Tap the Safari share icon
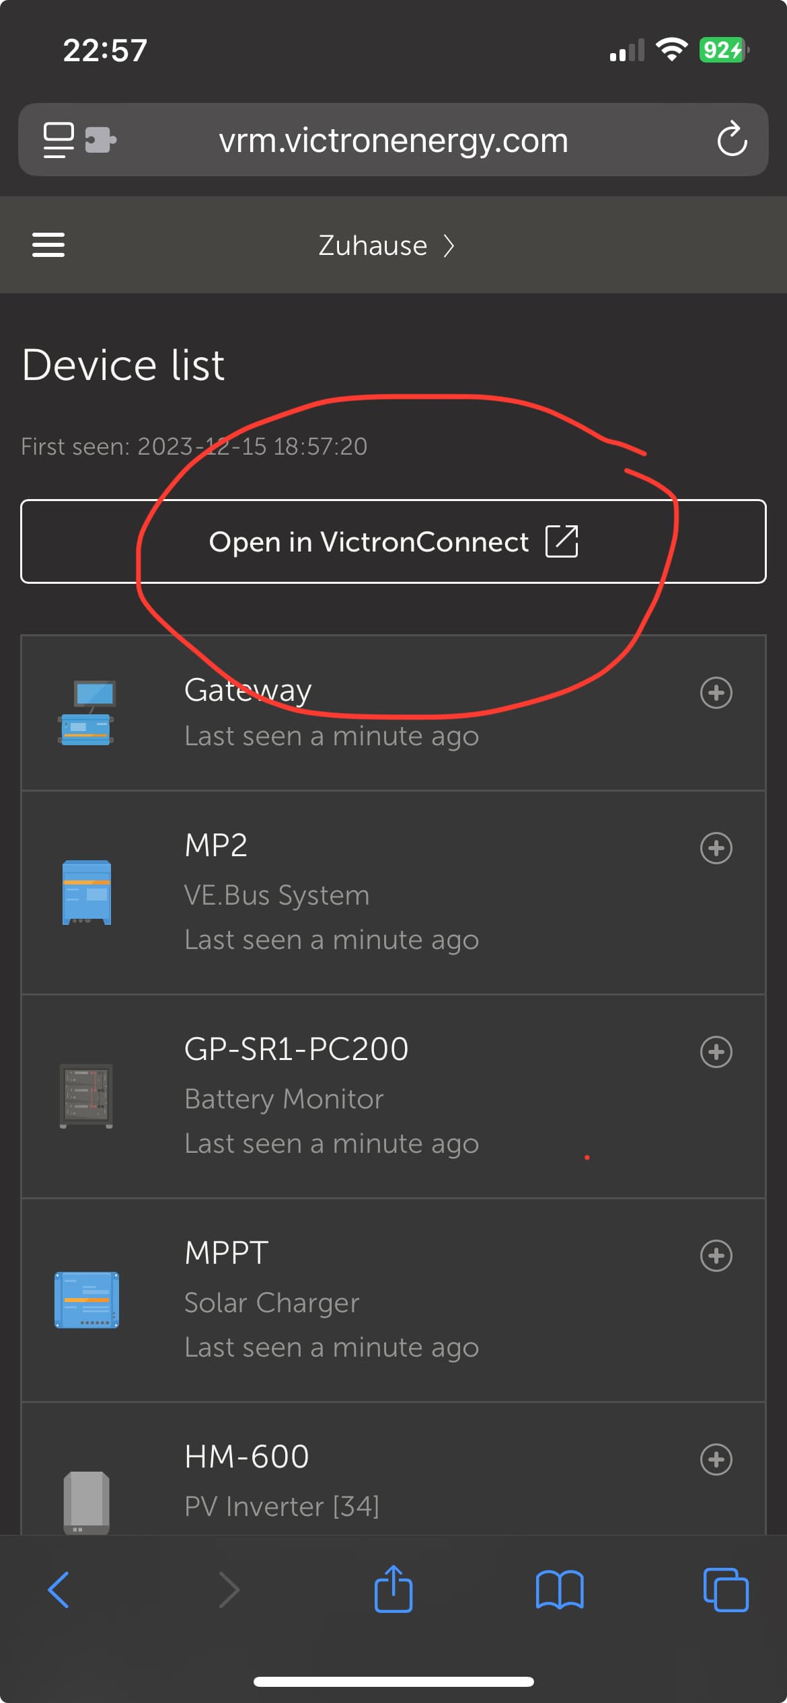The height and width of the screenshot is (1703, 787). pyautogui.click(x=394, y=1590)
